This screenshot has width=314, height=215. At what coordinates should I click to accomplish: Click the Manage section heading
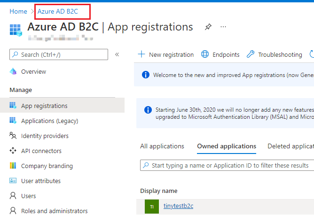[x=21, y=90]
